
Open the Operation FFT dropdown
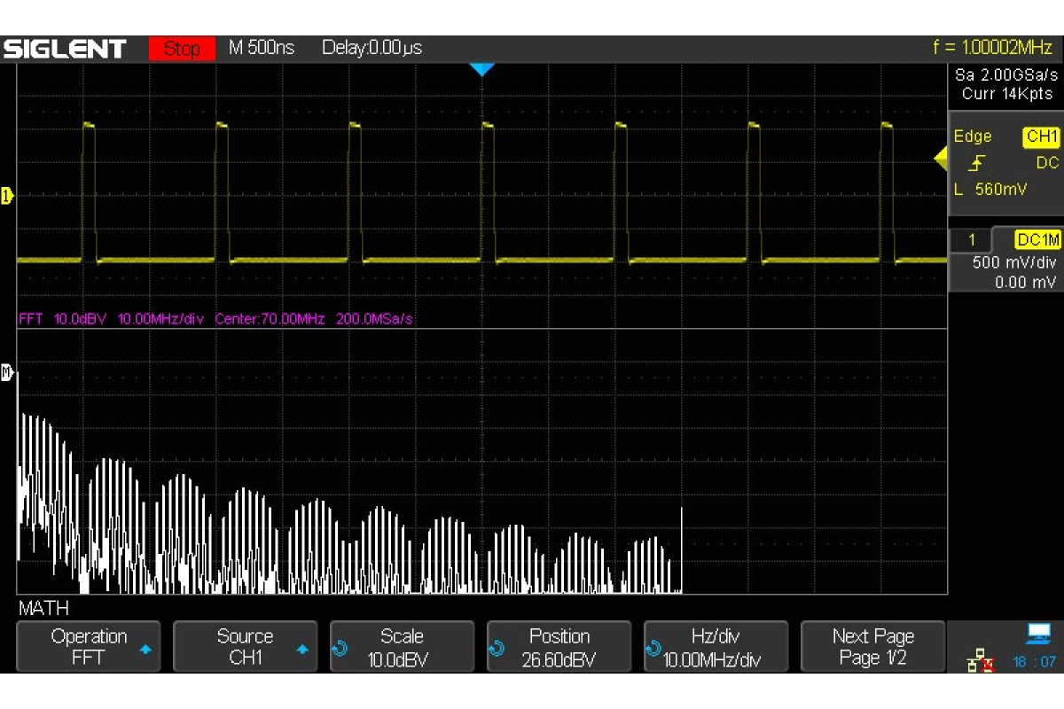(89, 647)
